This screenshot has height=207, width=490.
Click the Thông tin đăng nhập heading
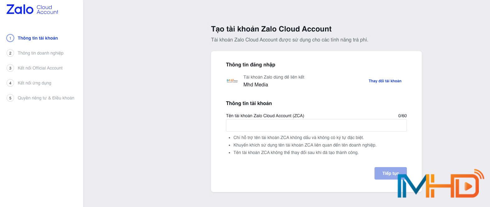point(251,65)
